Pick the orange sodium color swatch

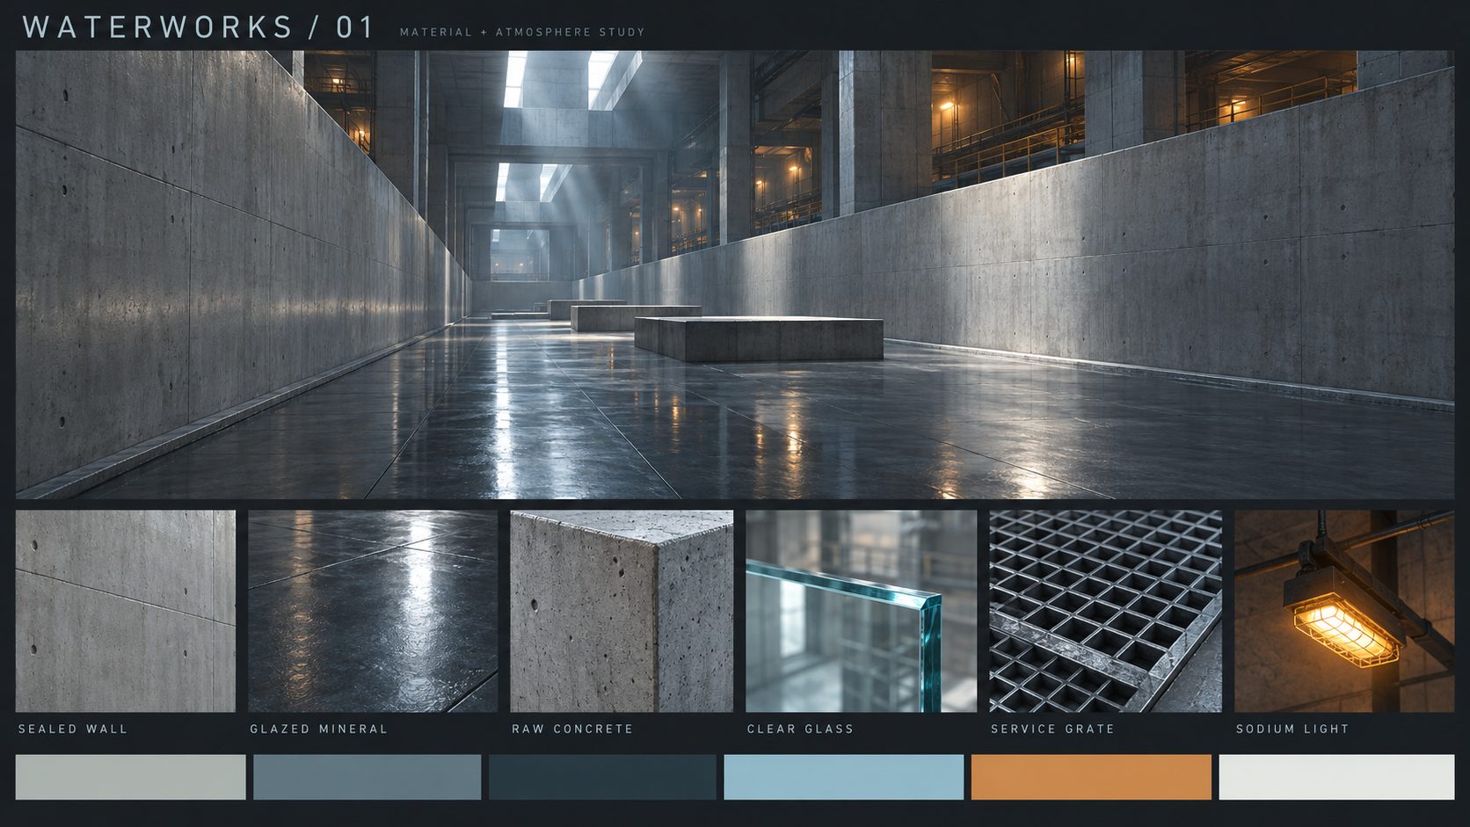[x=1091, y=777]
